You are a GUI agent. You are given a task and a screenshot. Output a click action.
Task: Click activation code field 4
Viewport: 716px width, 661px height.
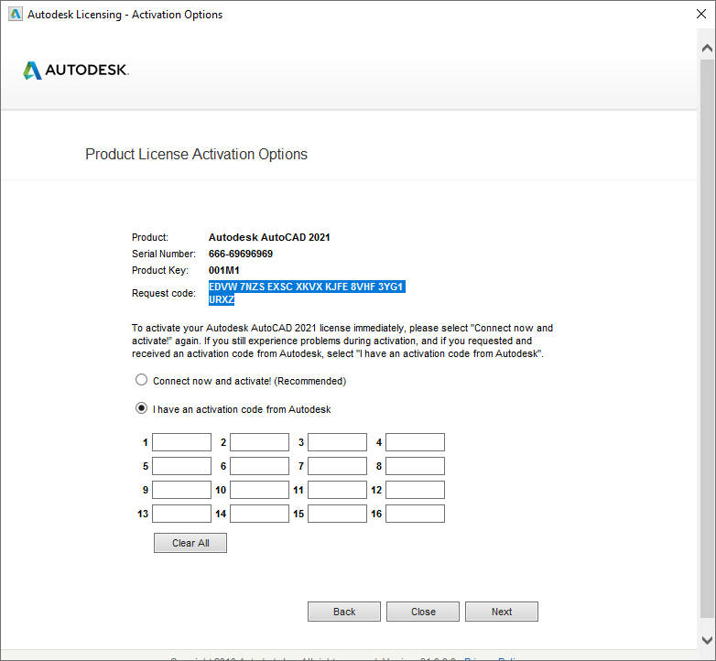pyautogui.click(x=415, y=442)
